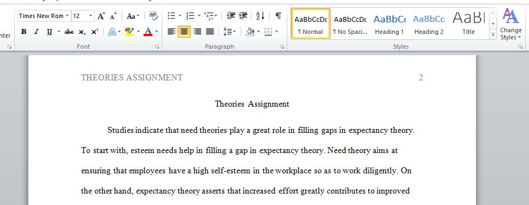Apply paragraph shading fill
The height and width of the screenshot is (205, 529).
coord(250,32)
